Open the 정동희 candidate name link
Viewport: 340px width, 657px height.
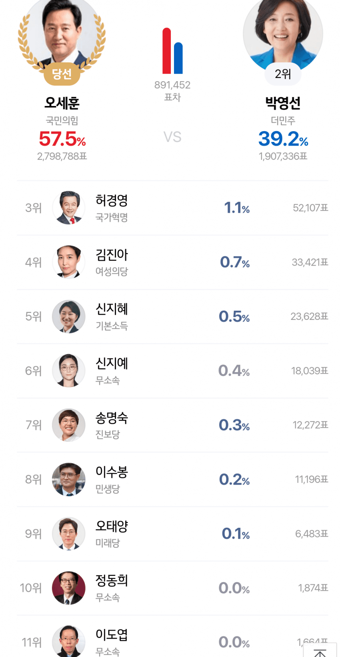point(112,581)
